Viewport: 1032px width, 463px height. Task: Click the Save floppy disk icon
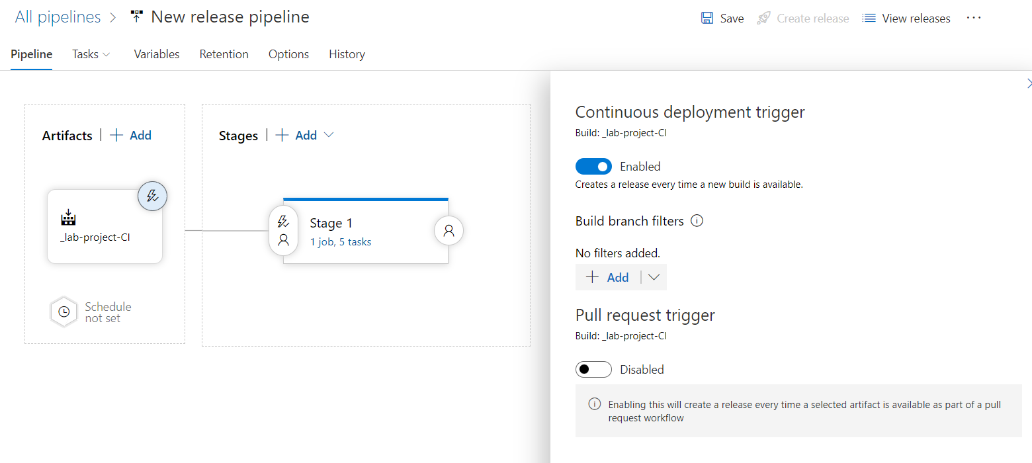(707, 19)
